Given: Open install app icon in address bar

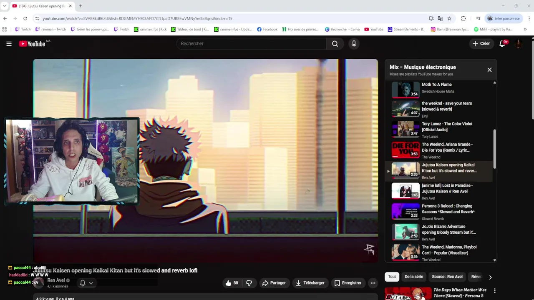Looking at the screenshot, I should click(431, 18).
